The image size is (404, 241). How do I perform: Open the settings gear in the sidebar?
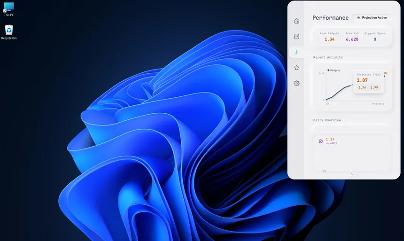click(x=296, y=83)
